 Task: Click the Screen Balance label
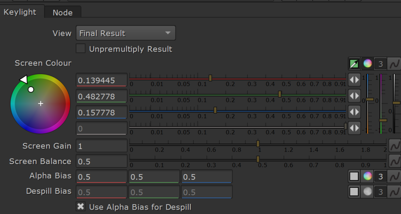tap(40, 161)
